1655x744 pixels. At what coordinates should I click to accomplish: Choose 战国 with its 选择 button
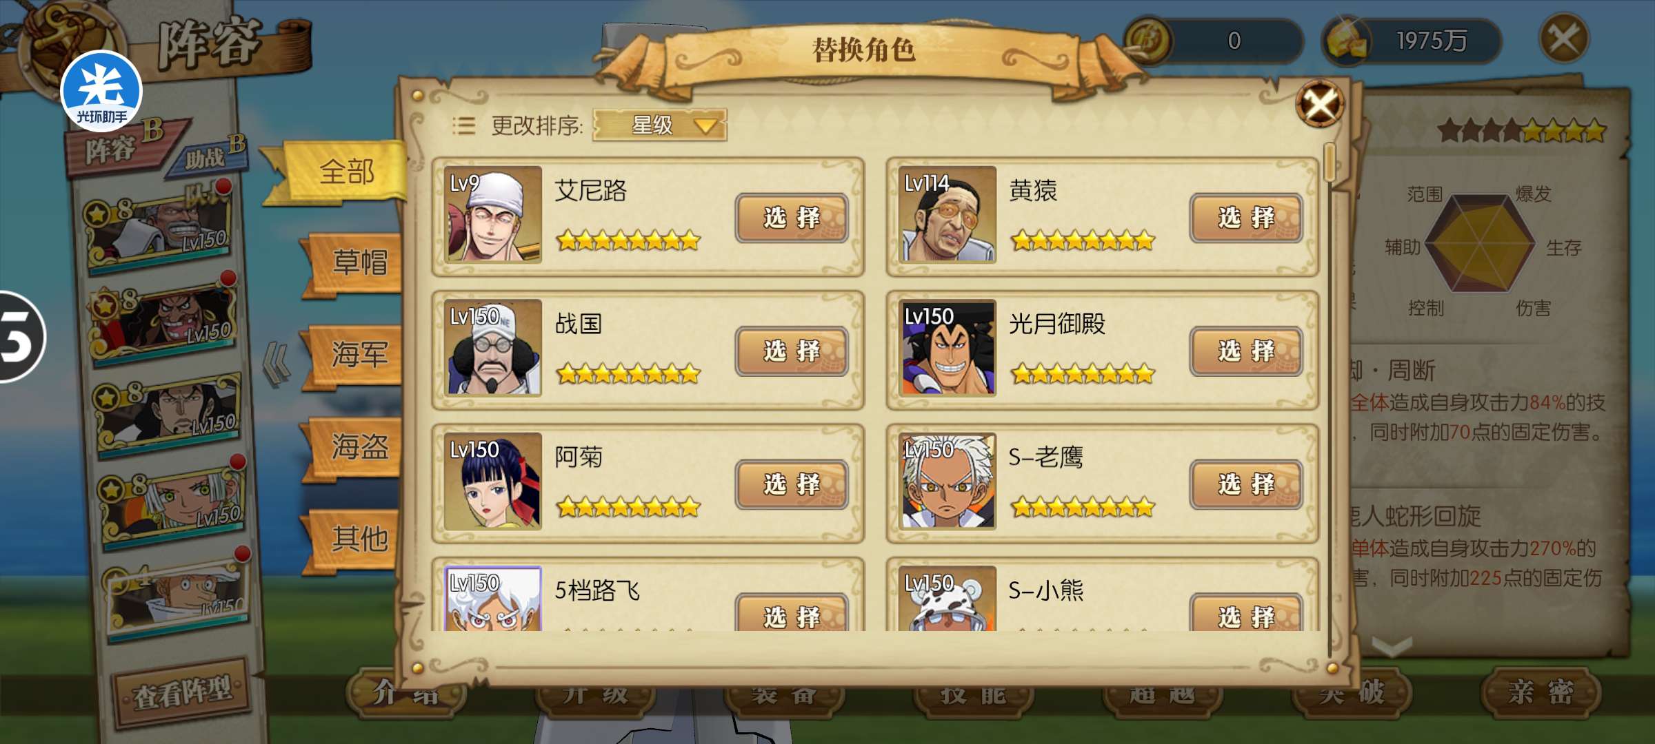tap(791, 351)
